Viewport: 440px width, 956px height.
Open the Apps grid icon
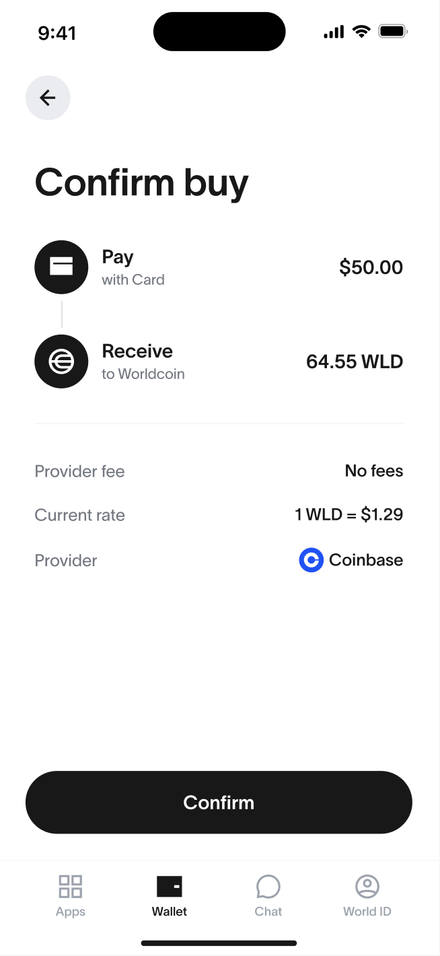point(71,887)
